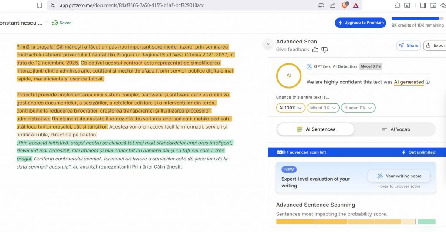Image resolution: width=446 pixels, height=232 pixels.
Task: Expand the AI 100% dropdown
Action: tap(291, 108)
